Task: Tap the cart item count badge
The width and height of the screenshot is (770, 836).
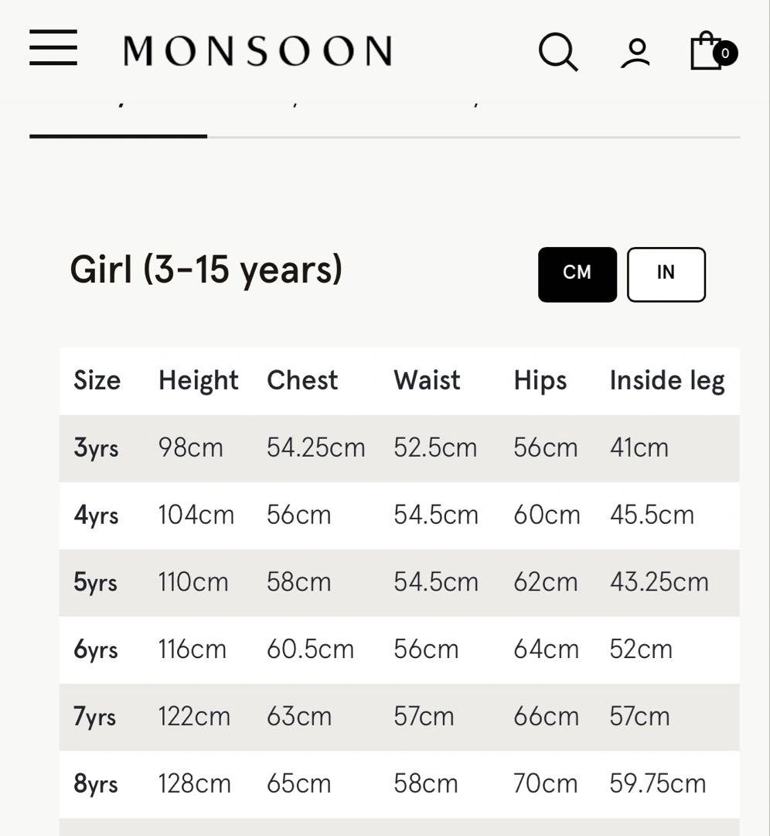Action: 724,53
